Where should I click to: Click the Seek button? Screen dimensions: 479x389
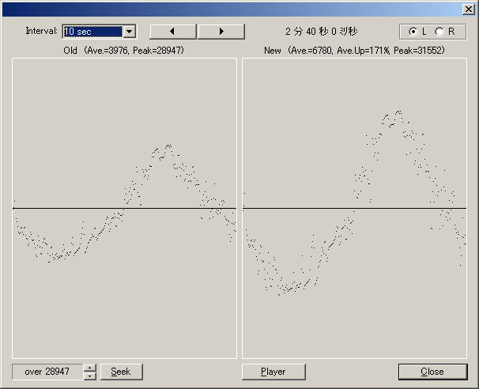(121, 372)
